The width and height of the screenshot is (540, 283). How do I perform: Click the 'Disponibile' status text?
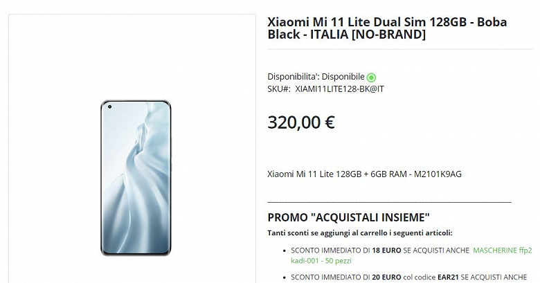343,76
